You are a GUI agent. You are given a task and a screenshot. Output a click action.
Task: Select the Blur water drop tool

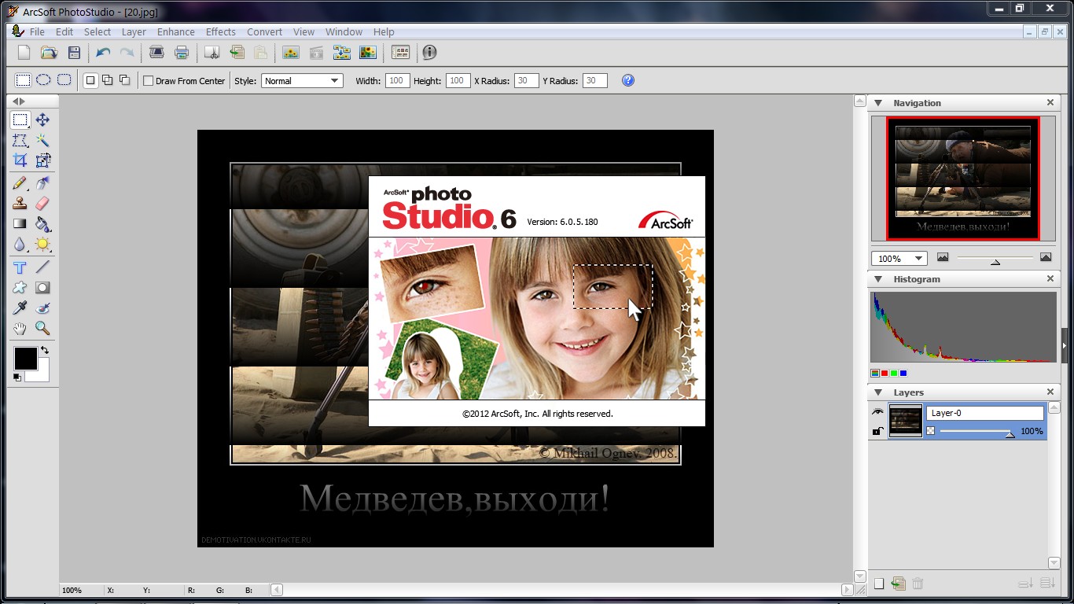(x=20, y=245)
